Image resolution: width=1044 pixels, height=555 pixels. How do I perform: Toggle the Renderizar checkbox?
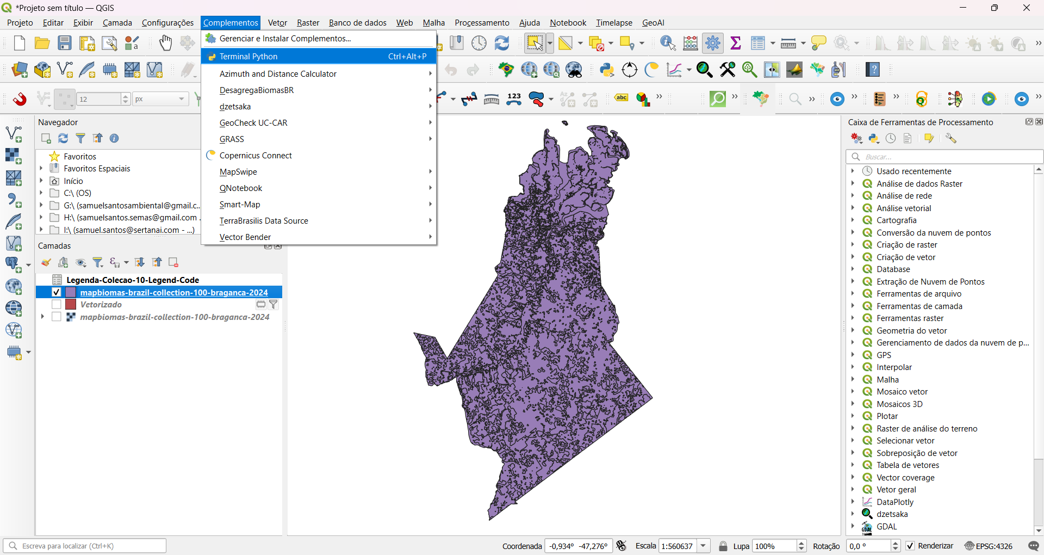point(910,546)
